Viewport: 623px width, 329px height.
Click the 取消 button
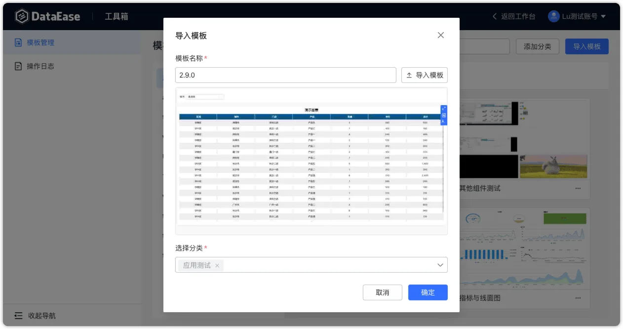point(383,292)
